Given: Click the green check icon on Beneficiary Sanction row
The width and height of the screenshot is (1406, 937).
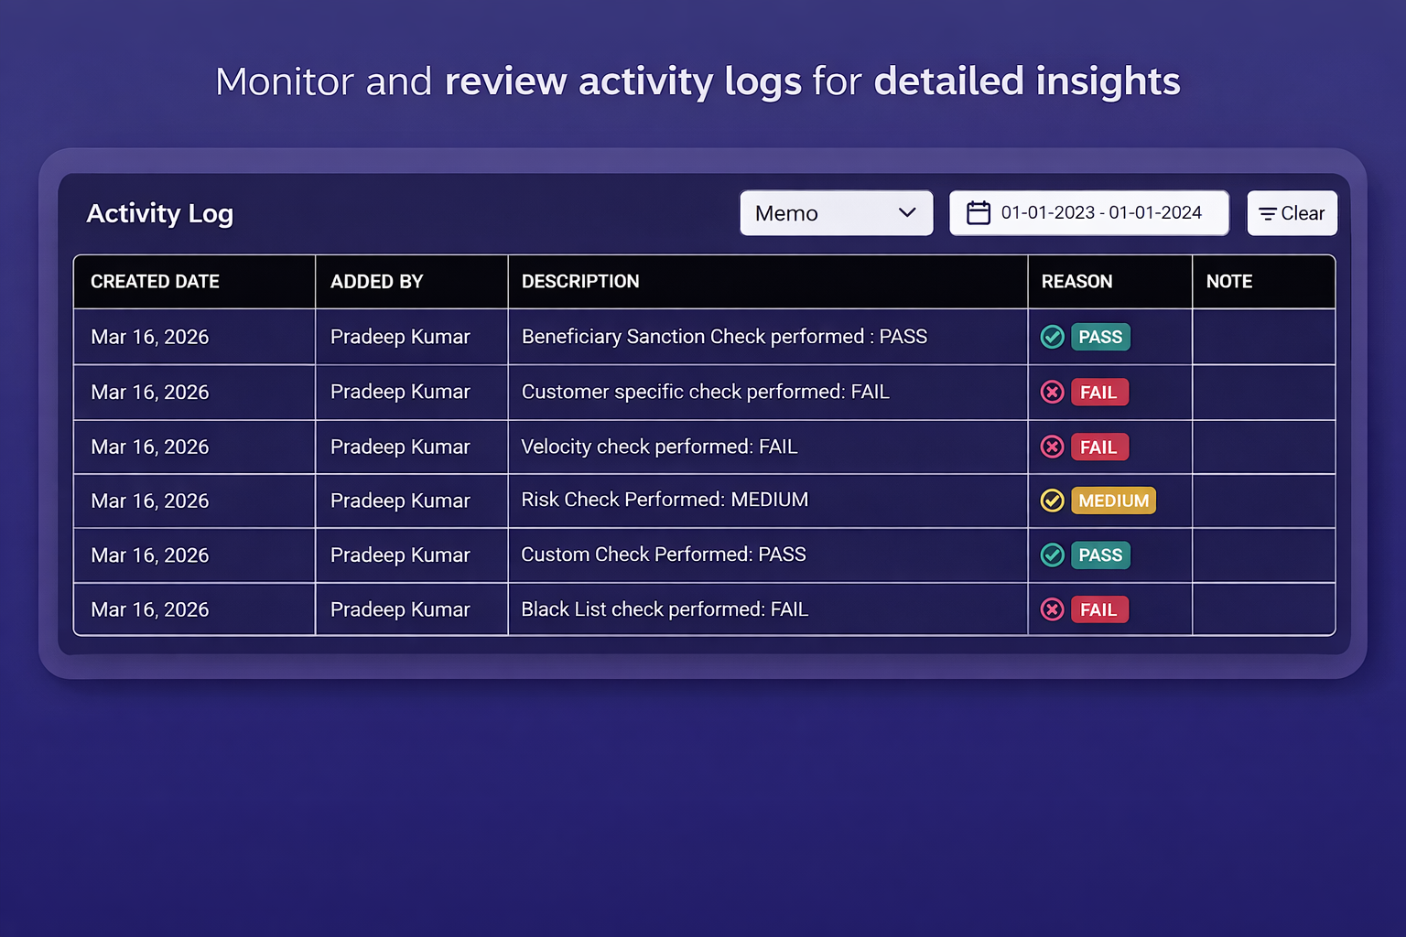Looking at the screenshot, I should coord(1052,337).
